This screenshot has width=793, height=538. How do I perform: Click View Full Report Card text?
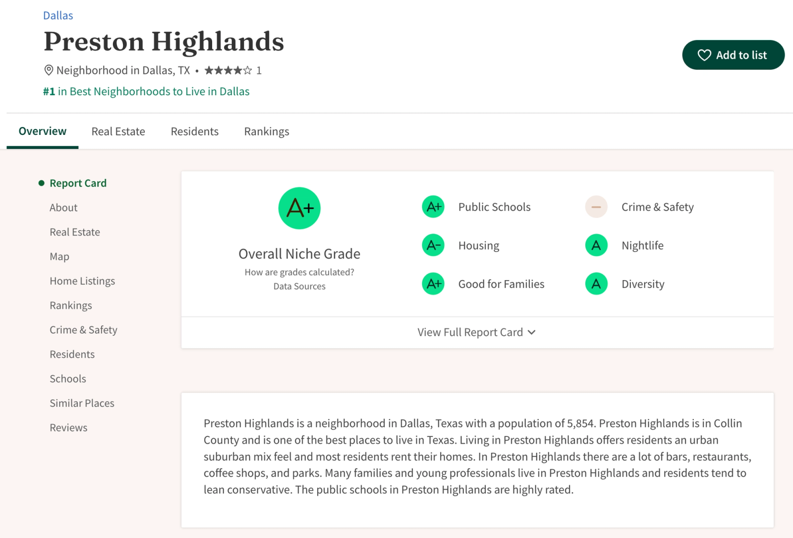point(470,332)
